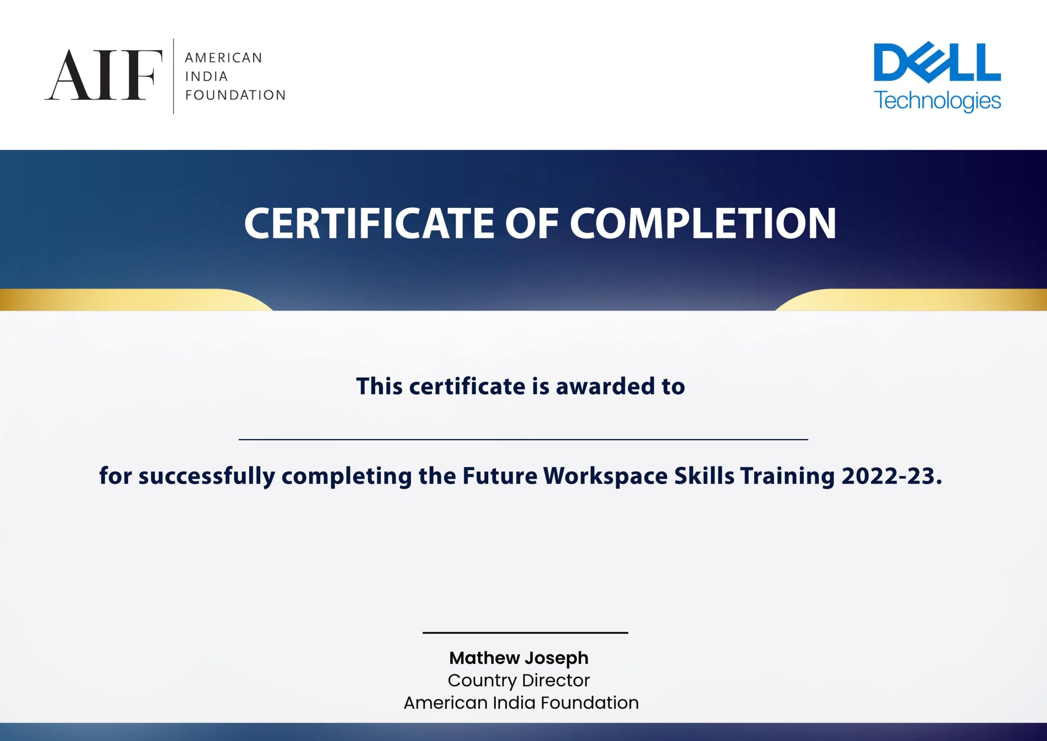Image resolution: width=1047 pixels, height=741 pixels.
Task: Click the 'Future Workspace Skills Training 2022-23' sentence
Action: tap(520, 476)
